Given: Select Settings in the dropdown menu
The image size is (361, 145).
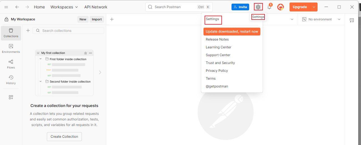Looking at the screenshot, I should [212, 19].
